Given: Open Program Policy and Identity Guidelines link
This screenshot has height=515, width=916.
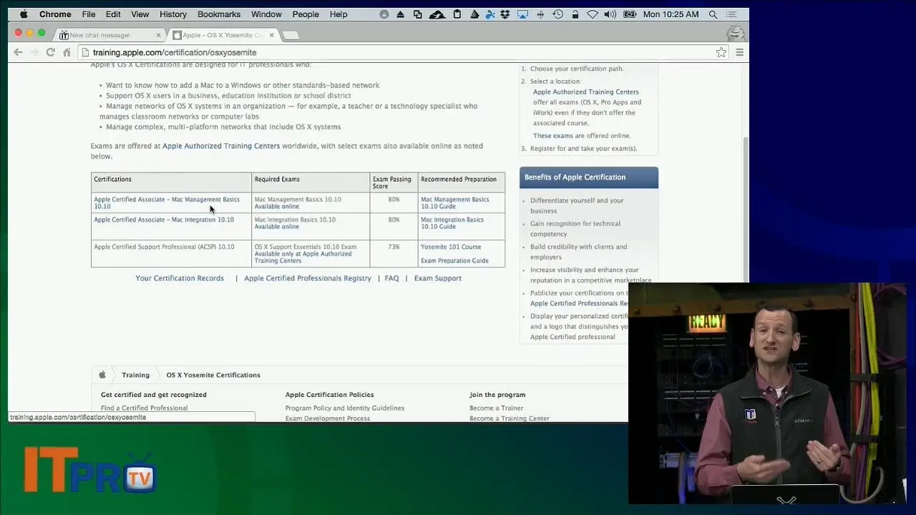Looking at the screenshot, I should pos(345,408).
